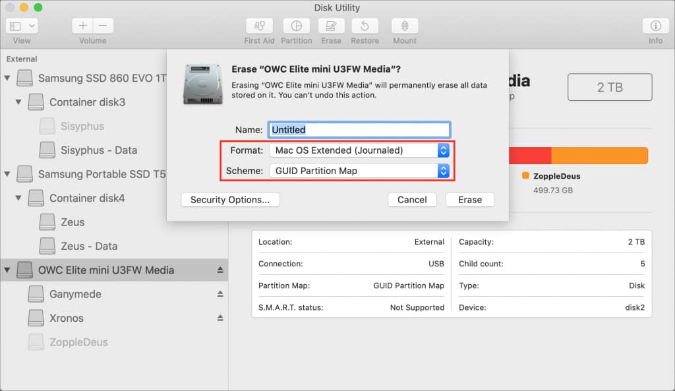Collapse the Samsung SSD 860 EVO disk
This screenshot has height=391, width=675.
pyautogui.click(x=7, y=78)
